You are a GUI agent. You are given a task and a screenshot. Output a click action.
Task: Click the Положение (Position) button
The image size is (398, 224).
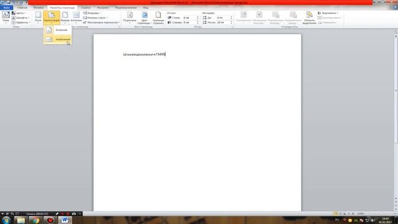tap(244, 18)
